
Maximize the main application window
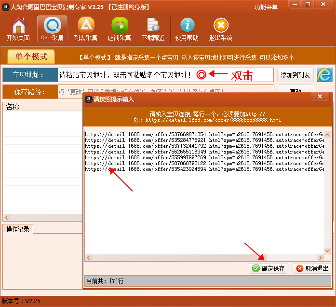tap(308, 4)
